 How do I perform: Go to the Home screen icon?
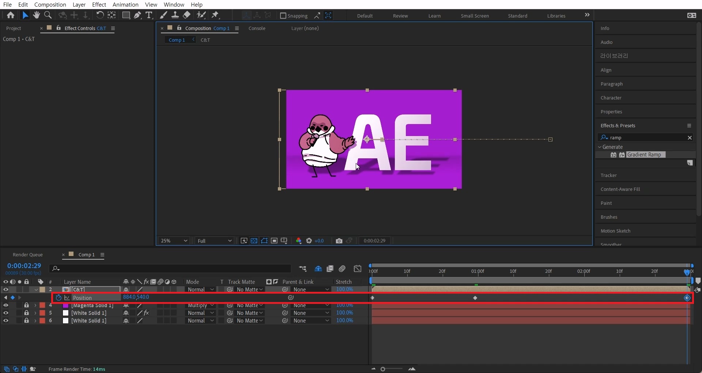point(11,15)
